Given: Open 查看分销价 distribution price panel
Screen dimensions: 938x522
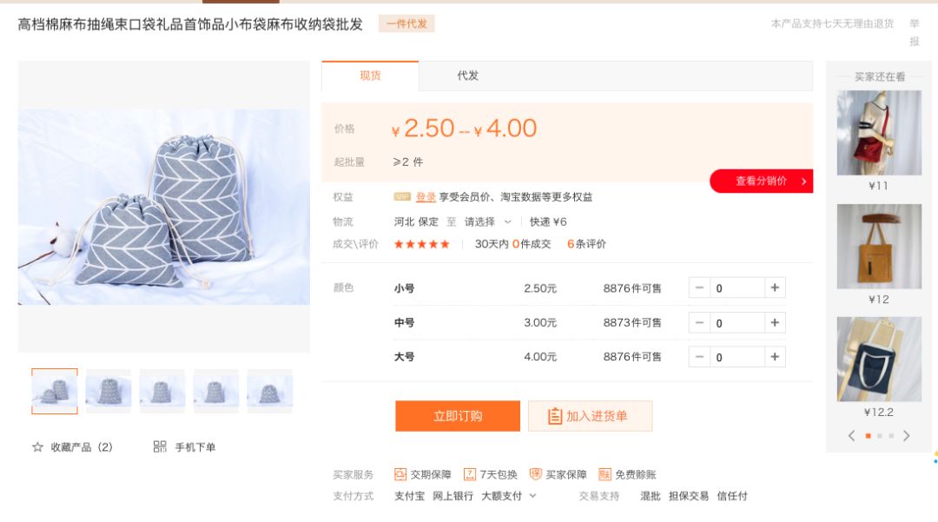Looking at the screenshot, I should [x=762, y=181].
